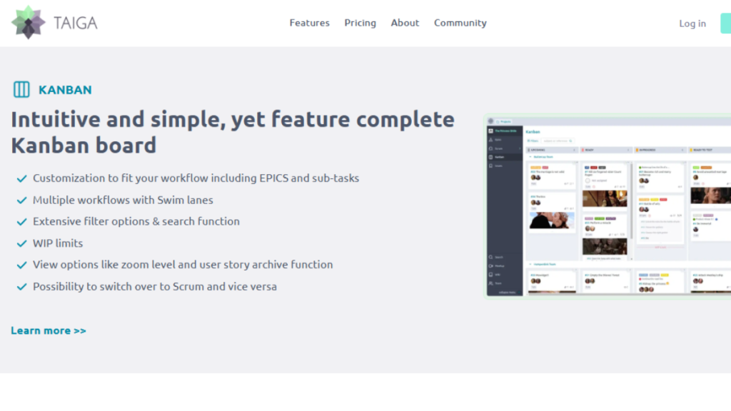731x411 pixels.
Task: Select Community in the navigation bar
Action: point(460,23)
